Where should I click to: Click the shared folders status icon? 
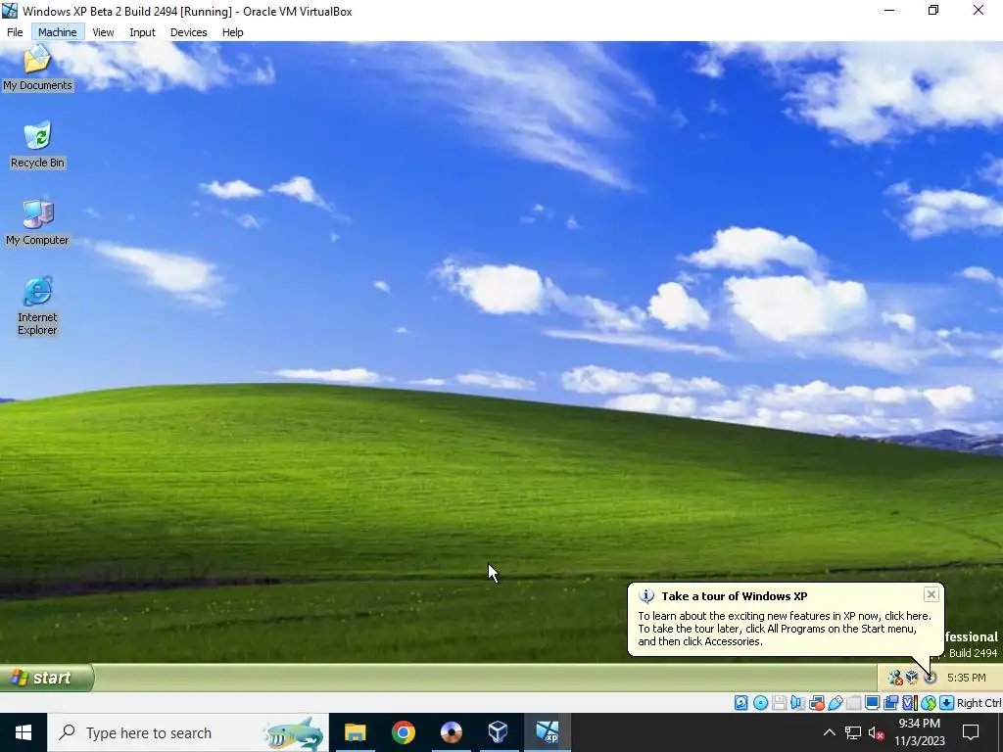click(853, 703)
